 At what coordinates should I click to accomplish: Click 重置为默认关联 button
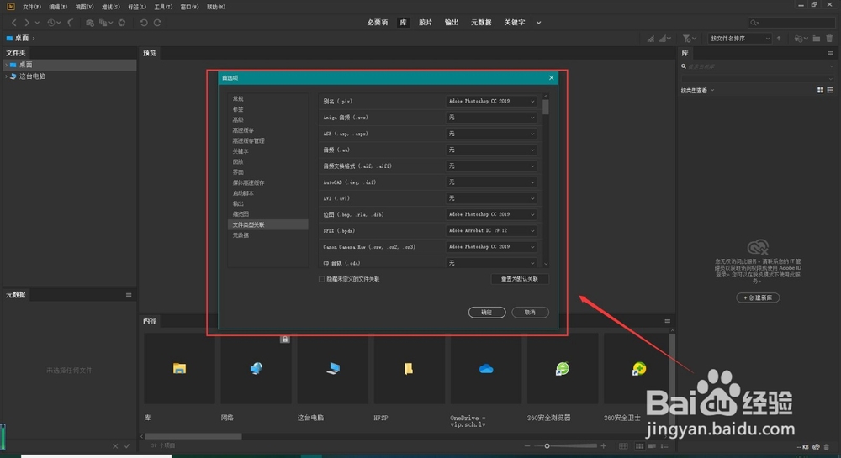point(519,279)
